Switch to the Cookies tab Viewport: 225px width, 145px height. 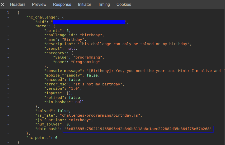[124, 5]
